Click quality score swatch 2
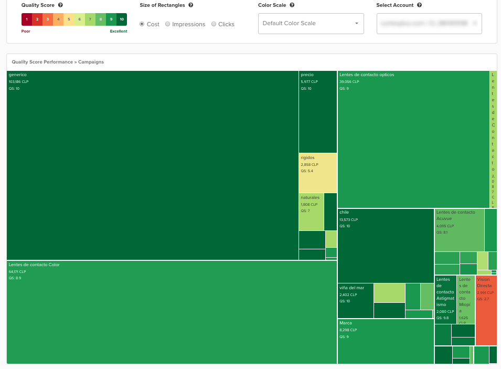The width and height of the screenshot is (501, 369). click(x=37, y=19)
